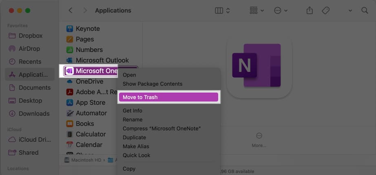Go forward with the right chevron
Image resolution: width=376 pixels, height=175 pixels.
pyautogui.click(x=85, y=11)
